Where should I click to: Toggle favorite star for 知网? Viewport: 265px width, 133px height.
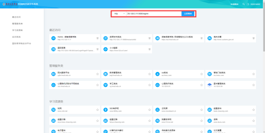97,110
